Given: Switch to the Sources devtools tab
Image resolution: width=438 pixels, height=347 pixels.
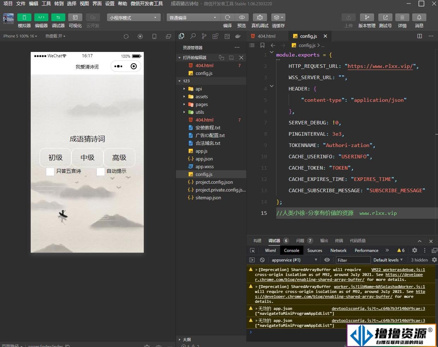Looking at the screenshot, I should click(314, 250).
